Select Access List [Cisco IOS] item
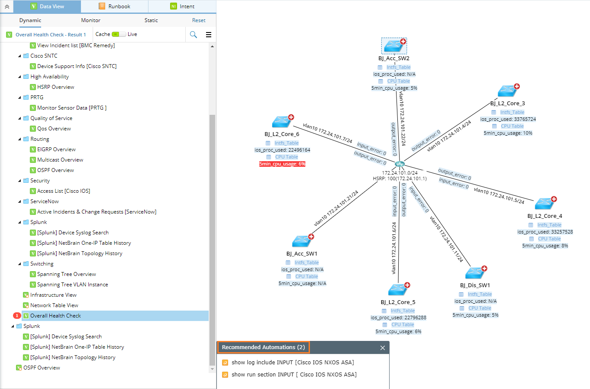The image size is (590, 389). 64,191
